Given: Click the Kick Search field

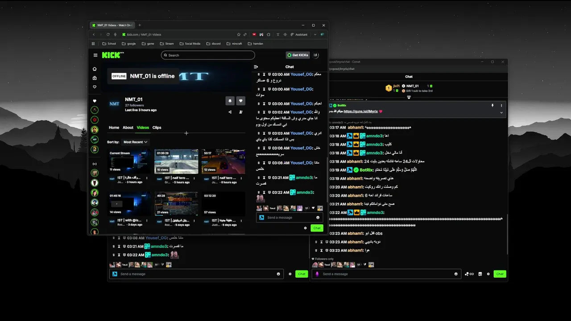Looking at the screenshot, I should click(x=208, y=55).
